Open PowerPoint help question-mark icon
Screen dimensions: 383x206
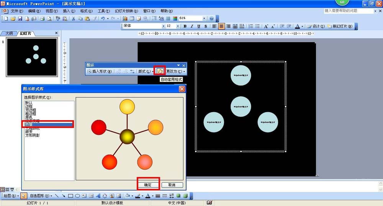click(x=211, y=18)
